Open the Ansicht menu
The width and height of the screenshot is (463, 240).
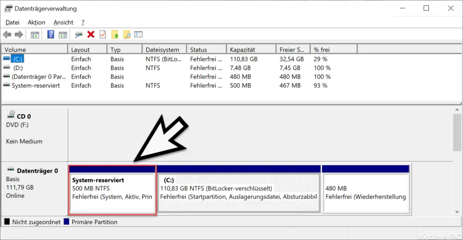tap(63, 22)
